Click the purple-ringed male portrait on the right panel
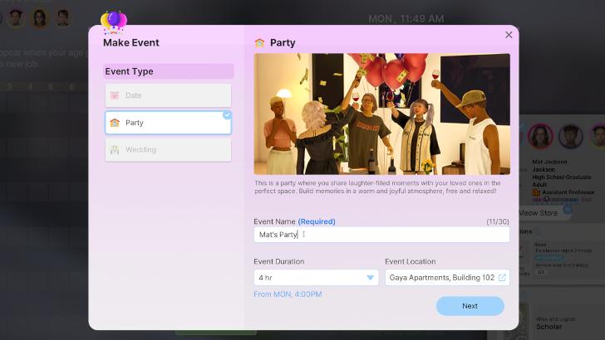Viewport: 605px width, 340px height. coord(570,136)
